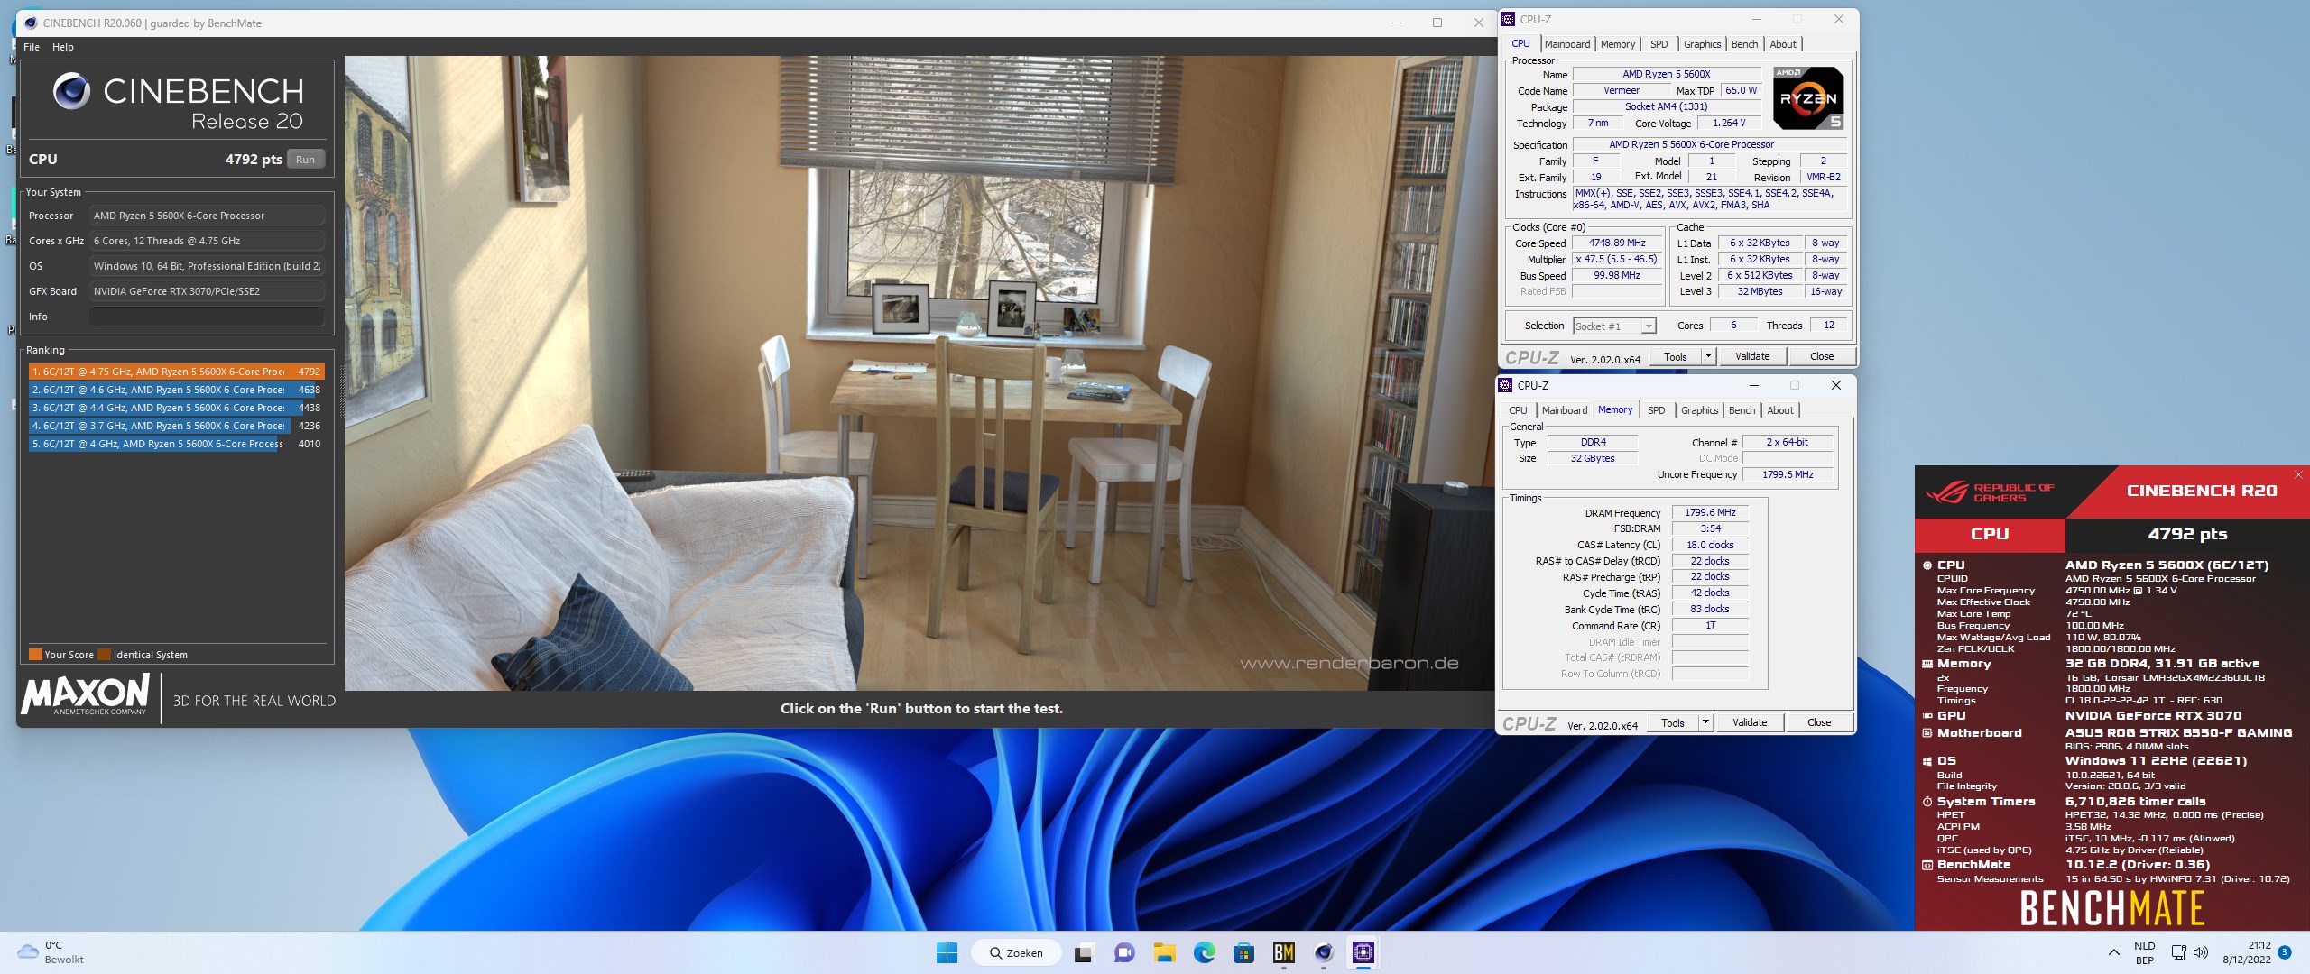
Task: Click the AMD Ryzen 5 logo in CPU-Z
Action: (x=1807, y=97)
